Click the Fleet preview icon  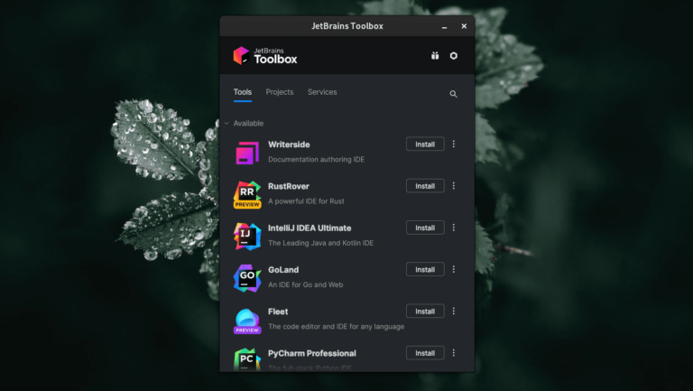pyautogui.click(x=247, y=320)
